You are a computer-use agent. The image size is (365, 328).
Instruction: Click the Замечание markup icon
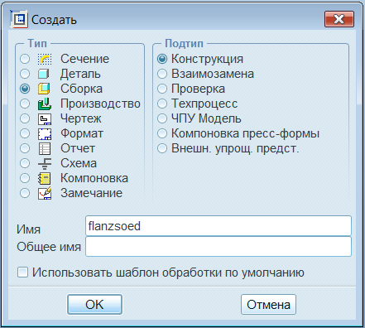click(x=45, y=193)
